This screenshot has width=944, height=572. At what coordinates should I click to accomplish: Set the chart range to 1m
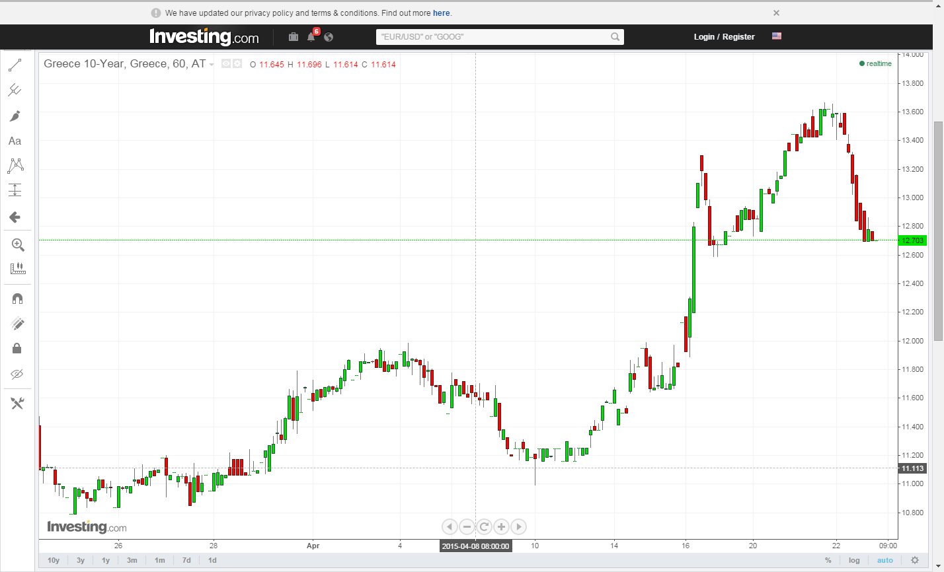point(160,560)
